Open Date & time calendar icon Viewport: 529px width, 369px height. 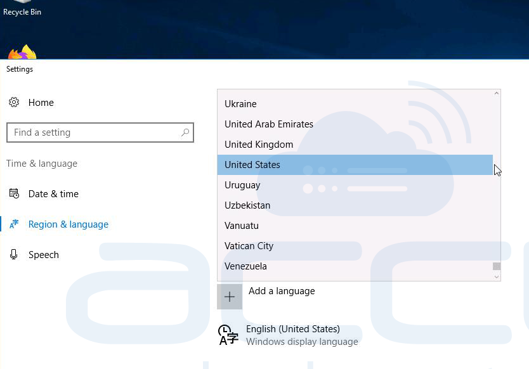coord(14,193)
